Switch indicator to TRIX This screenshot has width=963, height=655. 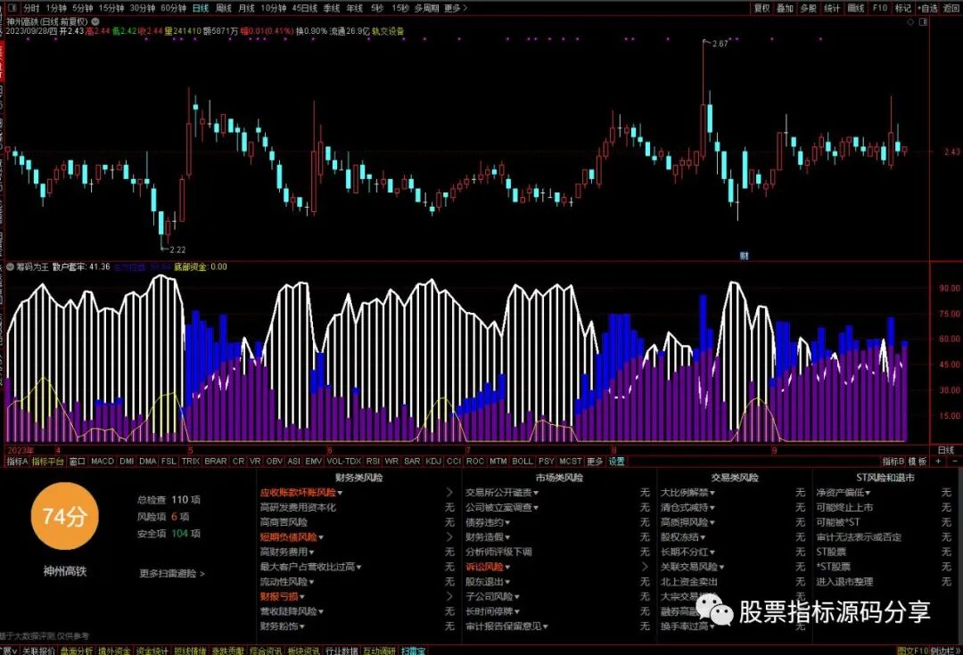[191, 461]
